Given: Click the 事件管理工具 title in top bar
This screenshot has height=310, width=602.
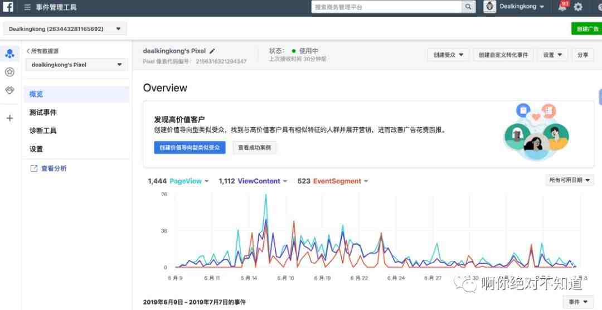Looking at the screenshot, I should pos(56,7).
